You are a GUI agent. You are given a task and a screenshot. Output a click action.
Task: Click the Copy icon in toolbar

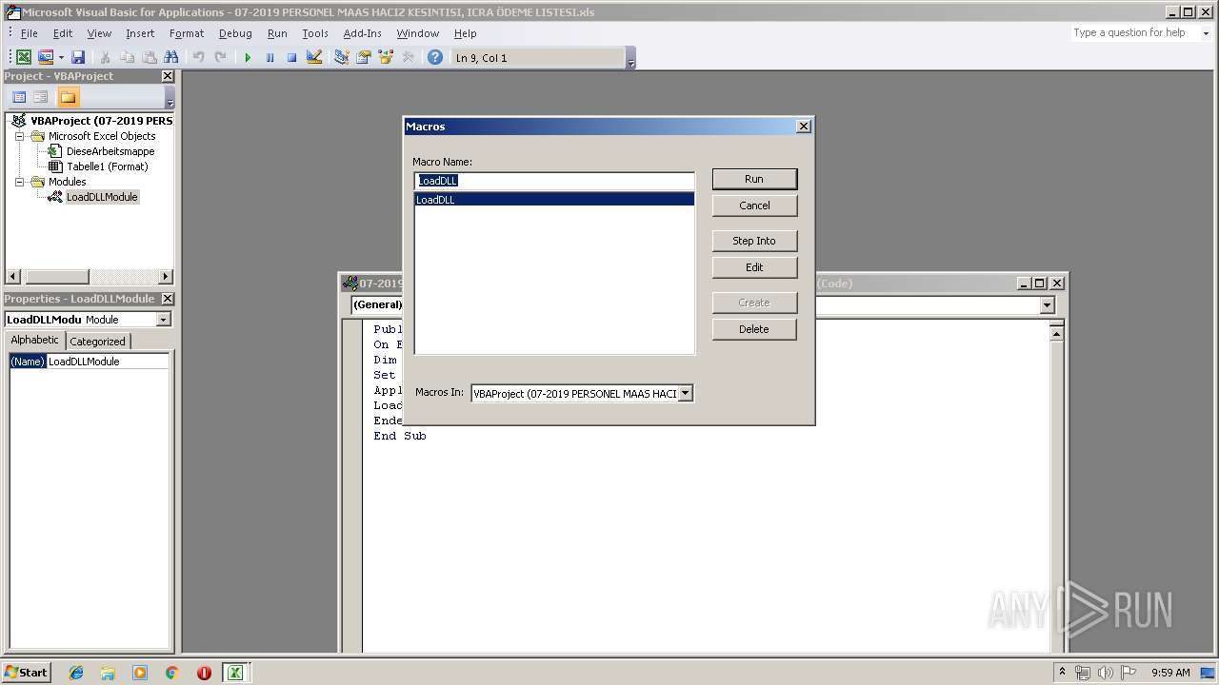tap(127, 57)
